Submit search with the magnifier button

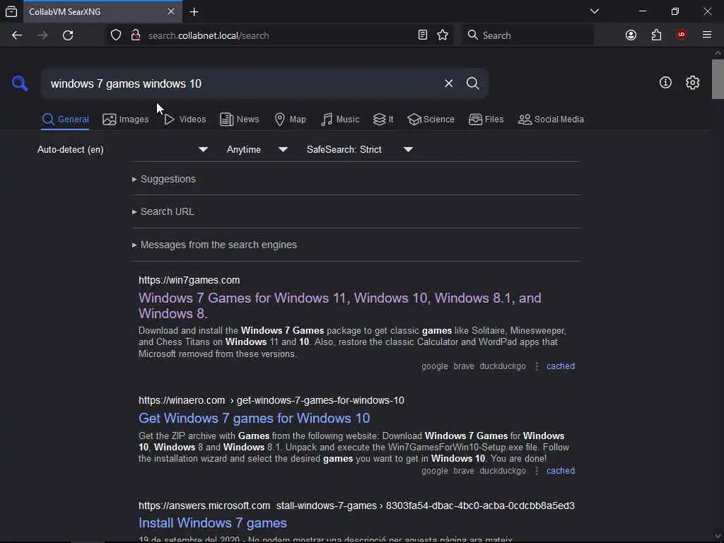(473, 83)
